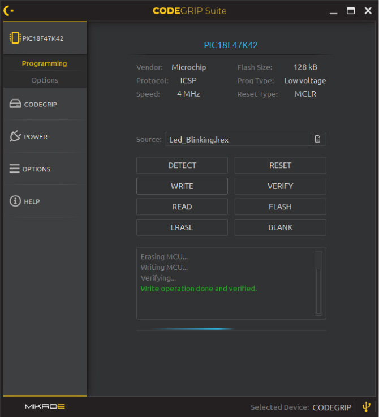Image resolution: width=379 pixels, height=417 pixels.
Task: Click the PIC18F47K42 chip icon in sidebar
Action: tap(15, 38)
